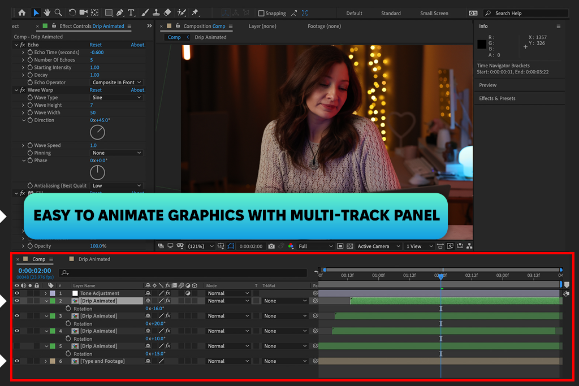Select the Selection arrow tool
Screen dimensions: 579x386
(x=36, y=12)
